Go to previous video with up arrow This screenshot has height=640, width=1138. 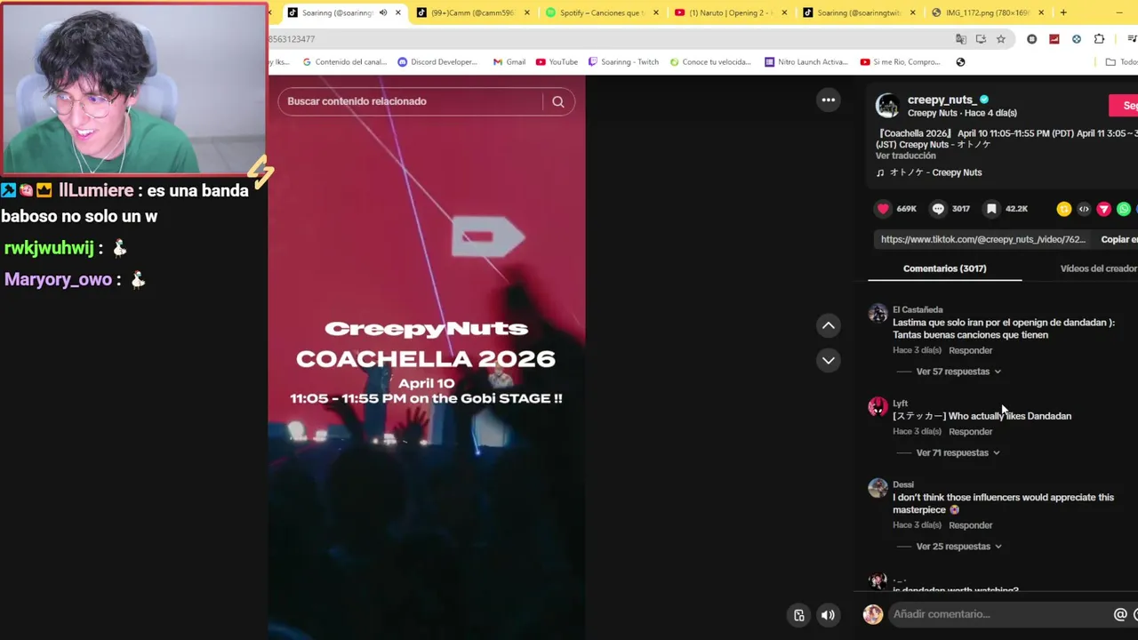829,325
